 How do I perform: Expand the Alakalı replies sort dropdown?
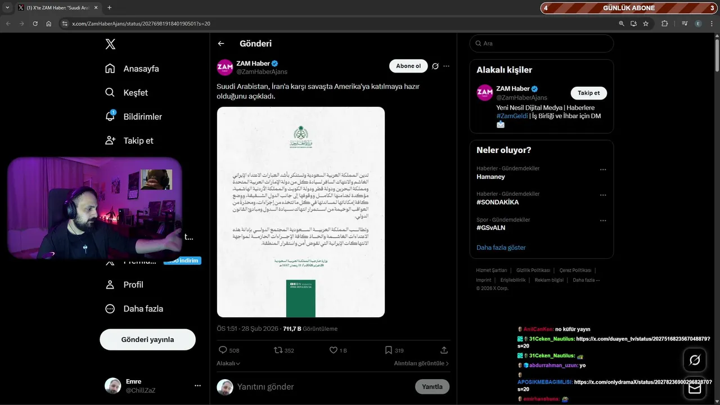click(x=228, y=363)
